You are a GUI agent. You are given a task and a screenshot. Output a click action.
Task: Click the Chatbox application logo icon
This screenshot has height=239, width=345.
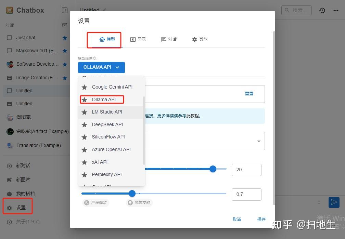click(x=9, y=10)
